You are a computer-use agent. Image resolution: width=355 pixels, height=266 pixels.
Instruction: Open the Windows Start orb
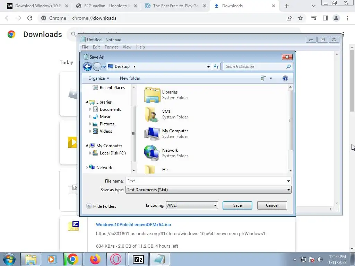coord(9,259)
